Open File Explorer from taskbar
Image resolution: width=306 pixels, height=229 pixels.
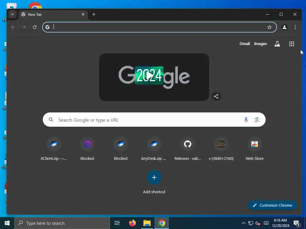point(147,223)
